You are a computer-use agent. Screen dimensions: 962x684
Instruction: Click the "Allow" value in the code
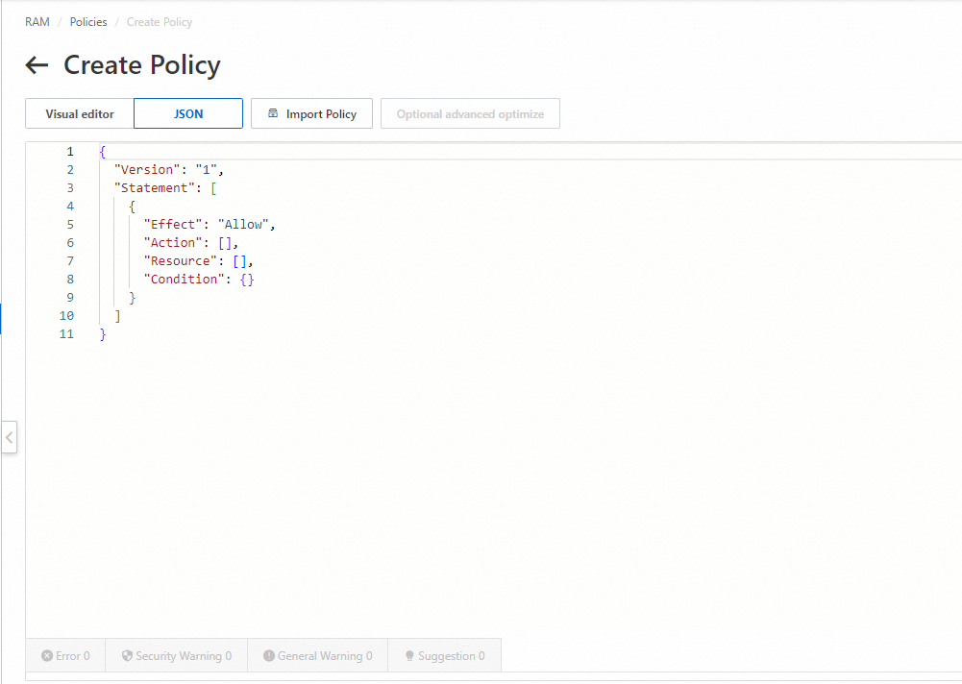coord(243,225)
